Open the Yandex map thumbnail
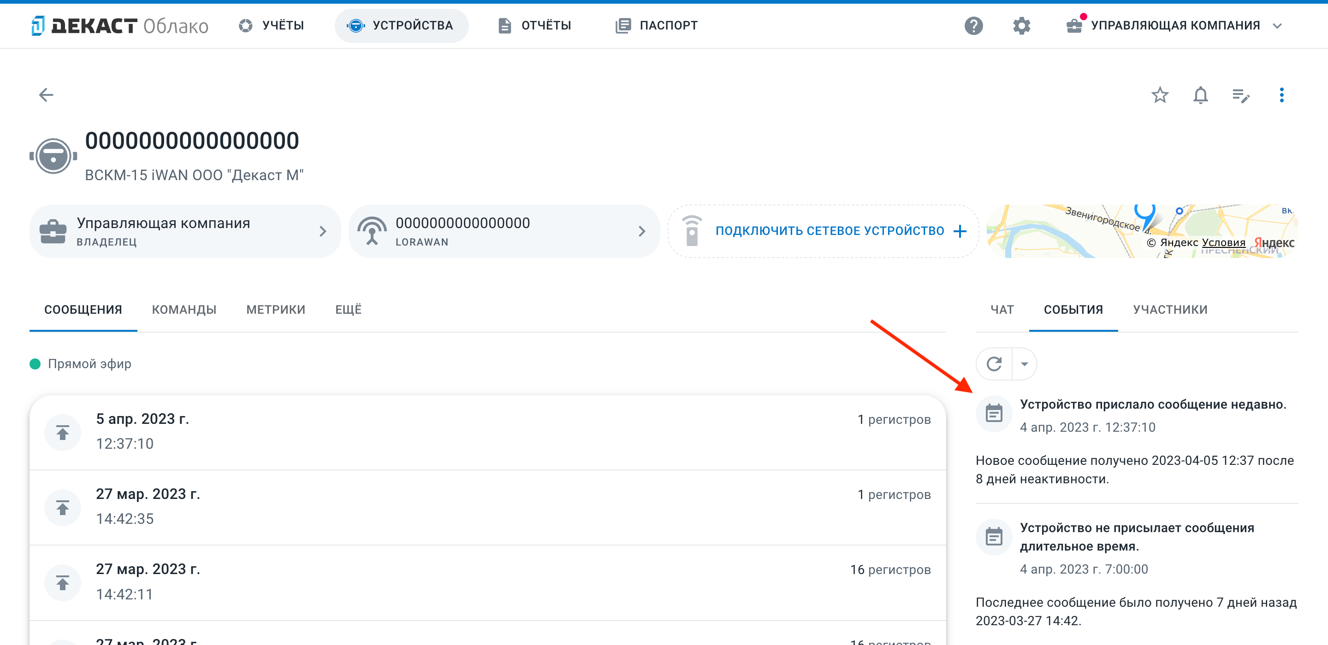 pos(1142,231)
